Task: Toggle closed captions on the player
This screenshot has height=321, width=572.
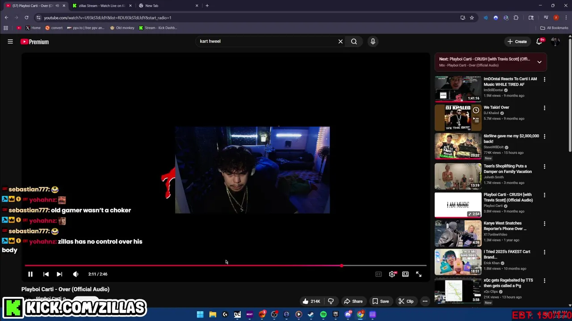Action: (379, 274)
